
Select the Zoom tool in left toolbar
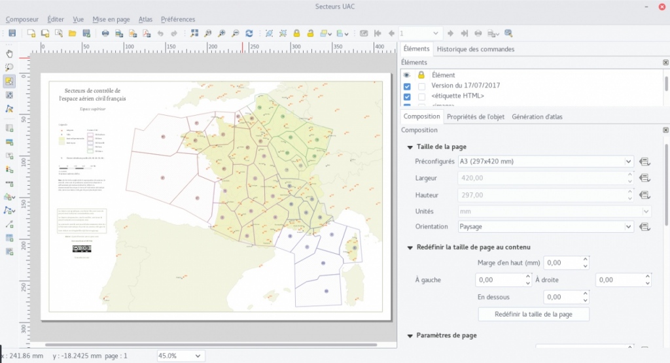[9, 67]
